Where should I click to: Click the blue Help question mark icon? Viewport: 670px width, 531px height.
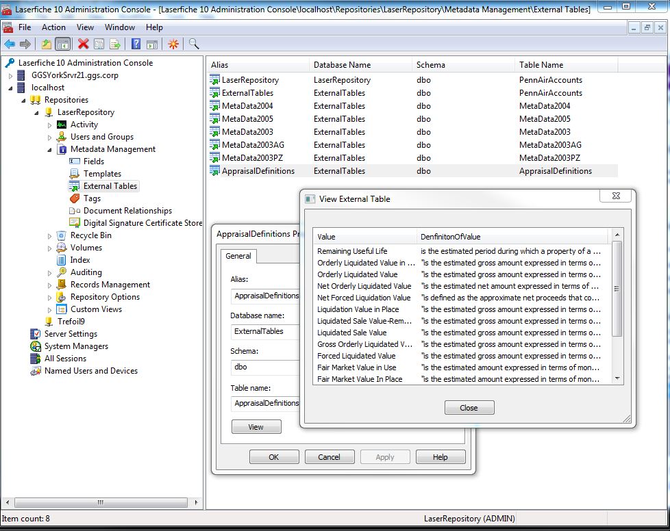pyautogui.click(x=136, y=44)
